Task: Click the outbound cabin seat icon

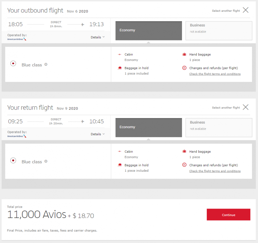Action: 120,54
